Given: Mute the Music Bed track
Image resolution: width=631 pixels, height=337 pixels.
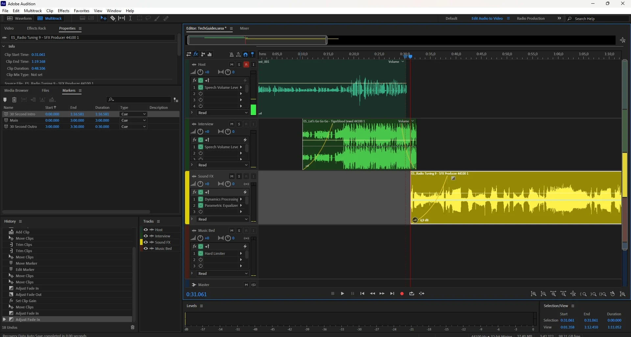Looking at the screenshot, I should (232, 230).
